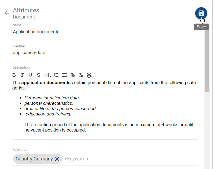
Task: Select the Country Germany keyword chip
Action: (x=34, y=159)
